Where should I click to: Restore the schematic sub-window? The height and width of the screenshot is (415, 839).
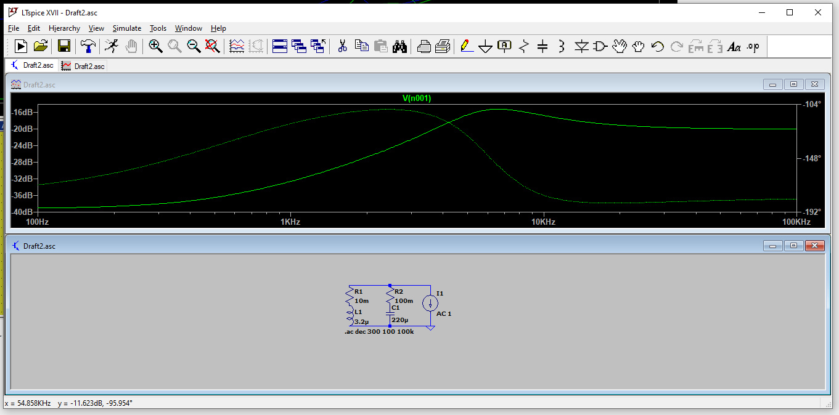(793, 246)
